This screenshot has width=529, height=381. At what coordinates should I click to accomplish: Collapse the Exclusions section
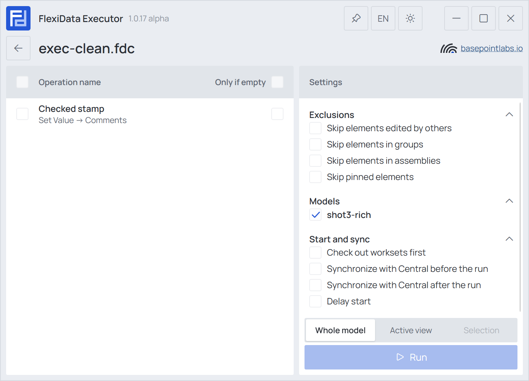point(509,115)
